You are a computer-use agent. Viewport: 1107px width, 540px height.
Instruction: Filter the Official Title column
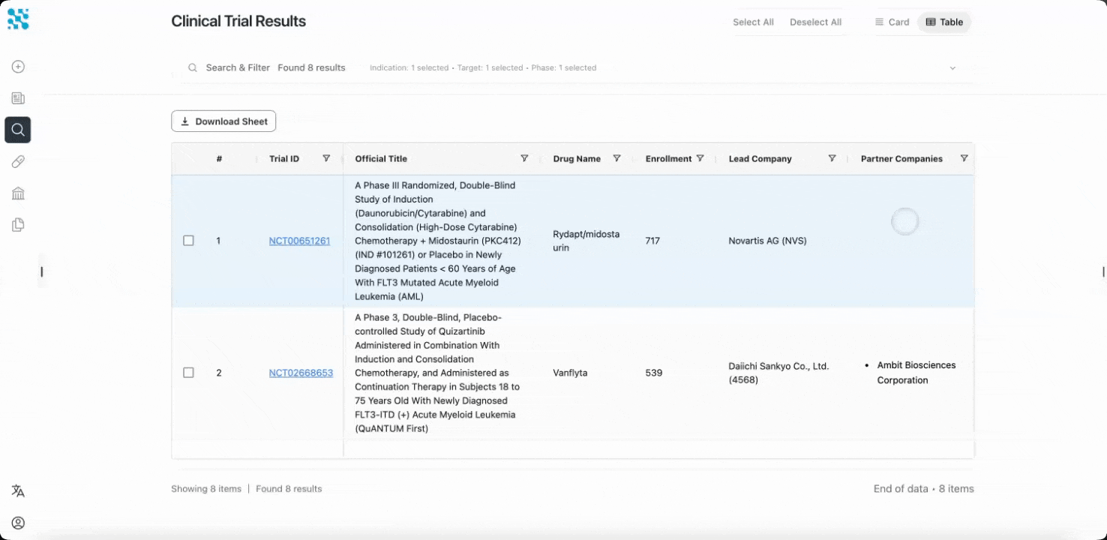[524, 158]
